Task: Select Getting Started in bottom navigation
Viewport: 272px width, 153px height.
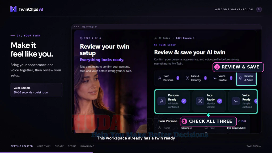Action: pyautogui.click(x=22, y=146)
